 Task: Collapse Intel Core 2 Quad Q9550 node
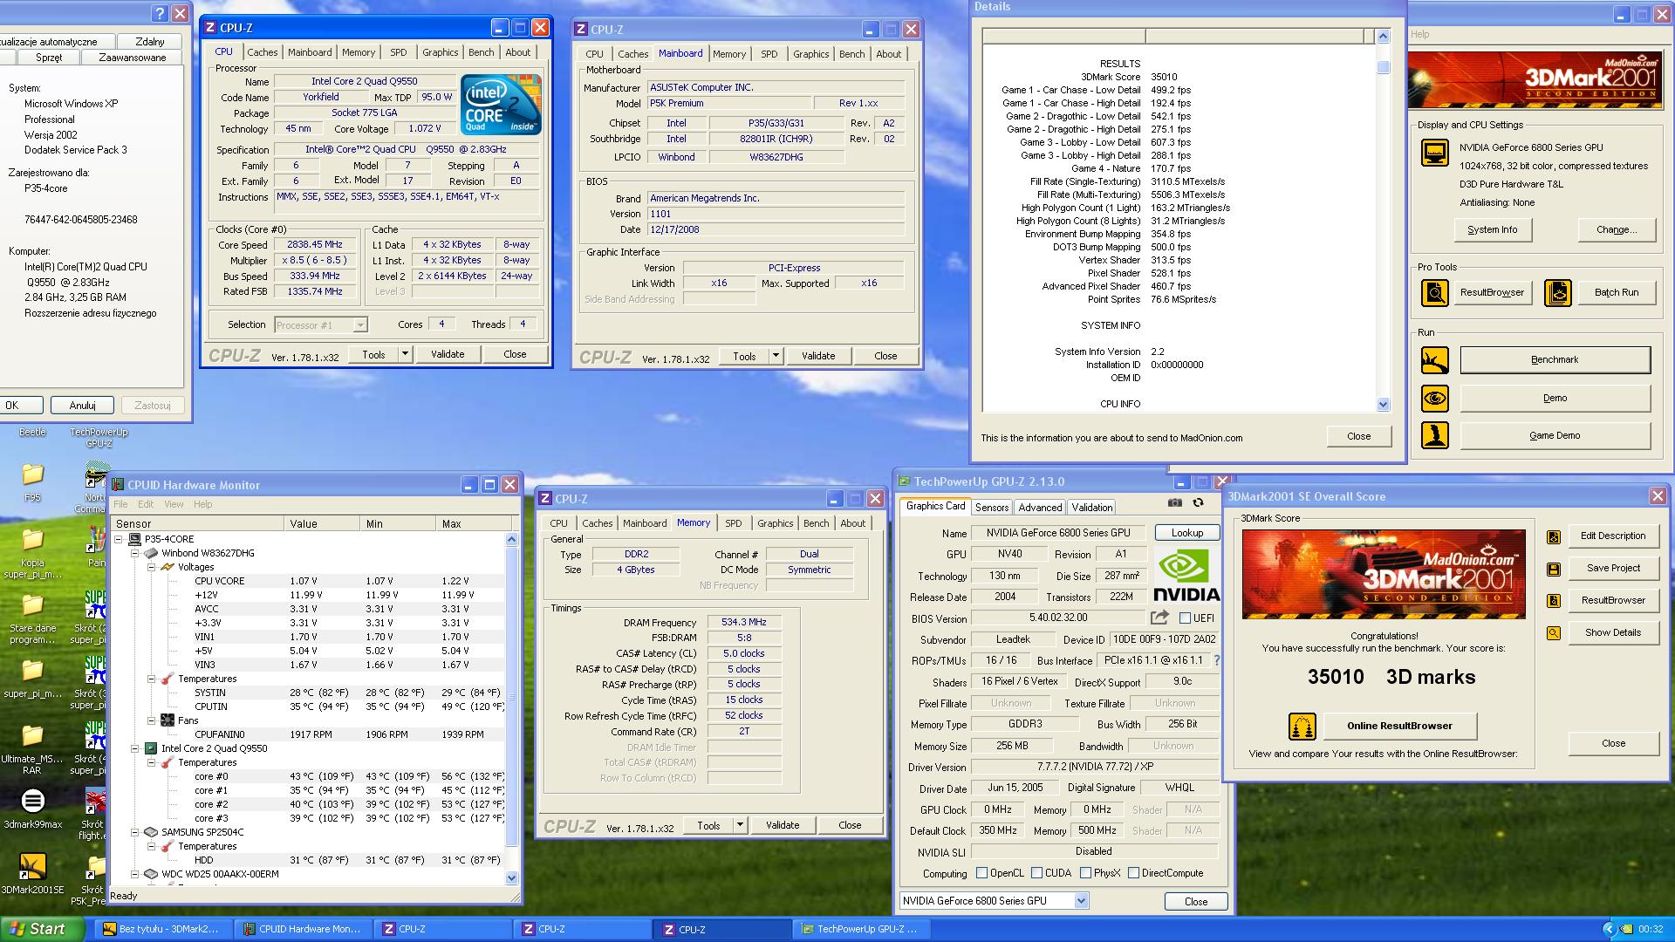[x=135, y=748]
